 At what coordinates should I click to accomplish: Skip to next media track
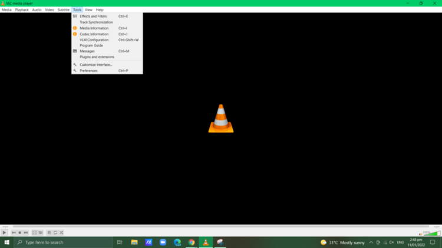click(x=26, y=233)
